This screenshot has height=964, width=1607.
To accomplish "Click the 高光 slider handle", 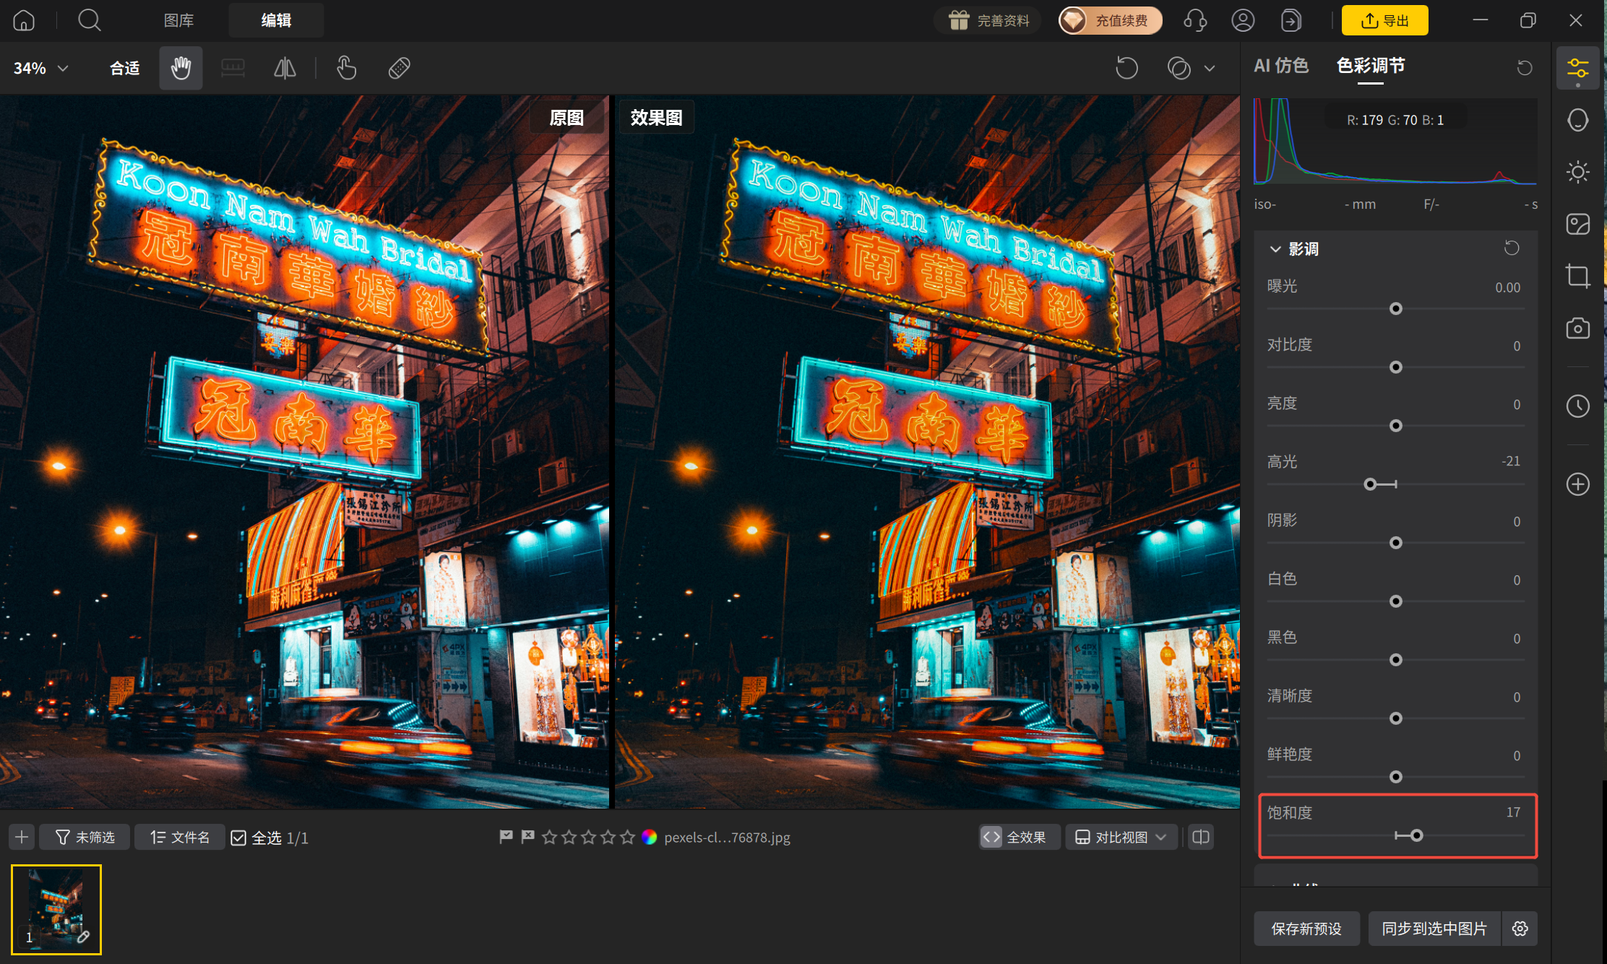I will [x=1370, y=484].
